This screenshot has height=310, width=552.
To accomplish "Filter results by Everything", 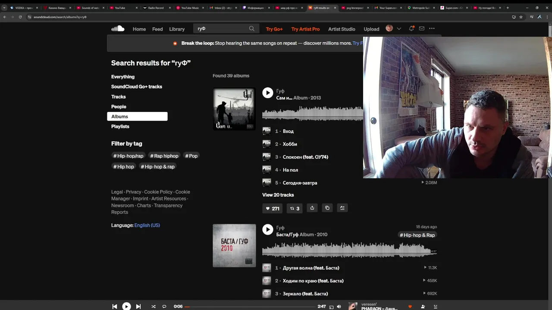I will point(123,77).
